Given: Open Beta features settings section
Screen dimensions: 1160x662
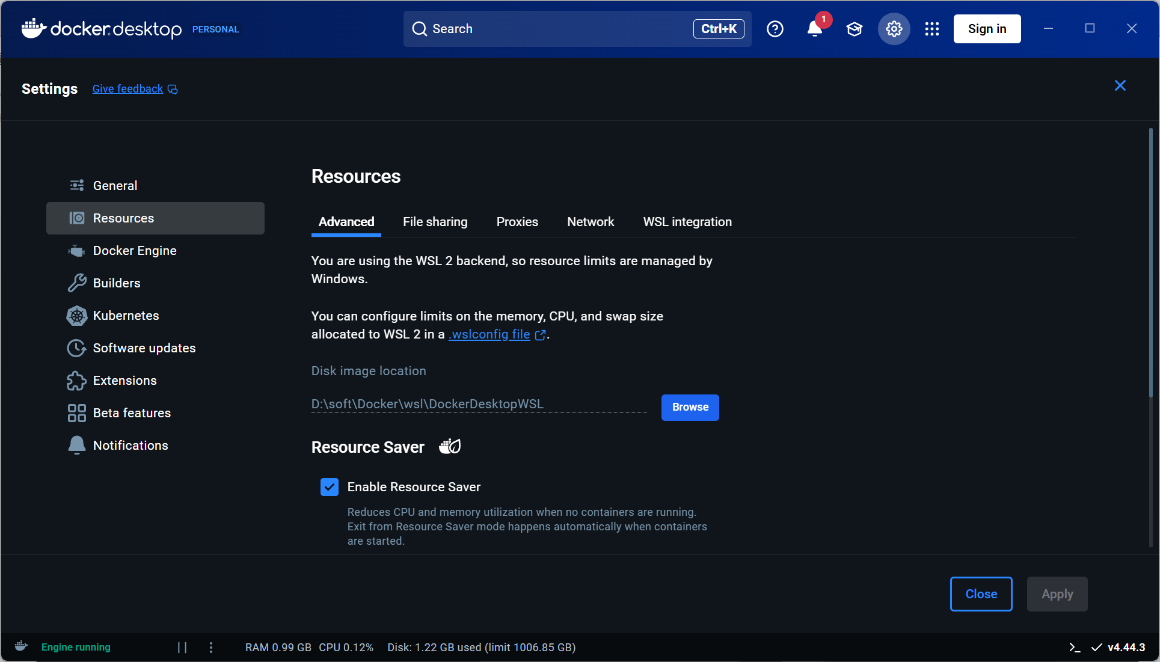Looking at the screenshot, I should [x=155, y=413].
